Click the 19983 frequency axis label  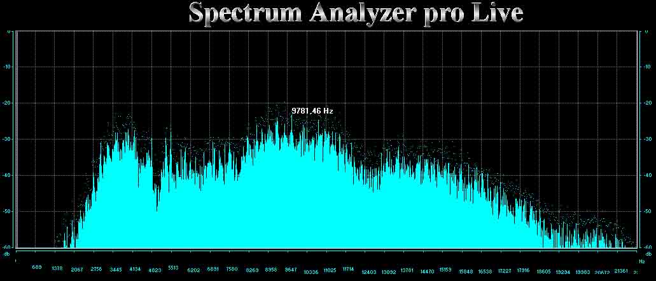[583, 272]
